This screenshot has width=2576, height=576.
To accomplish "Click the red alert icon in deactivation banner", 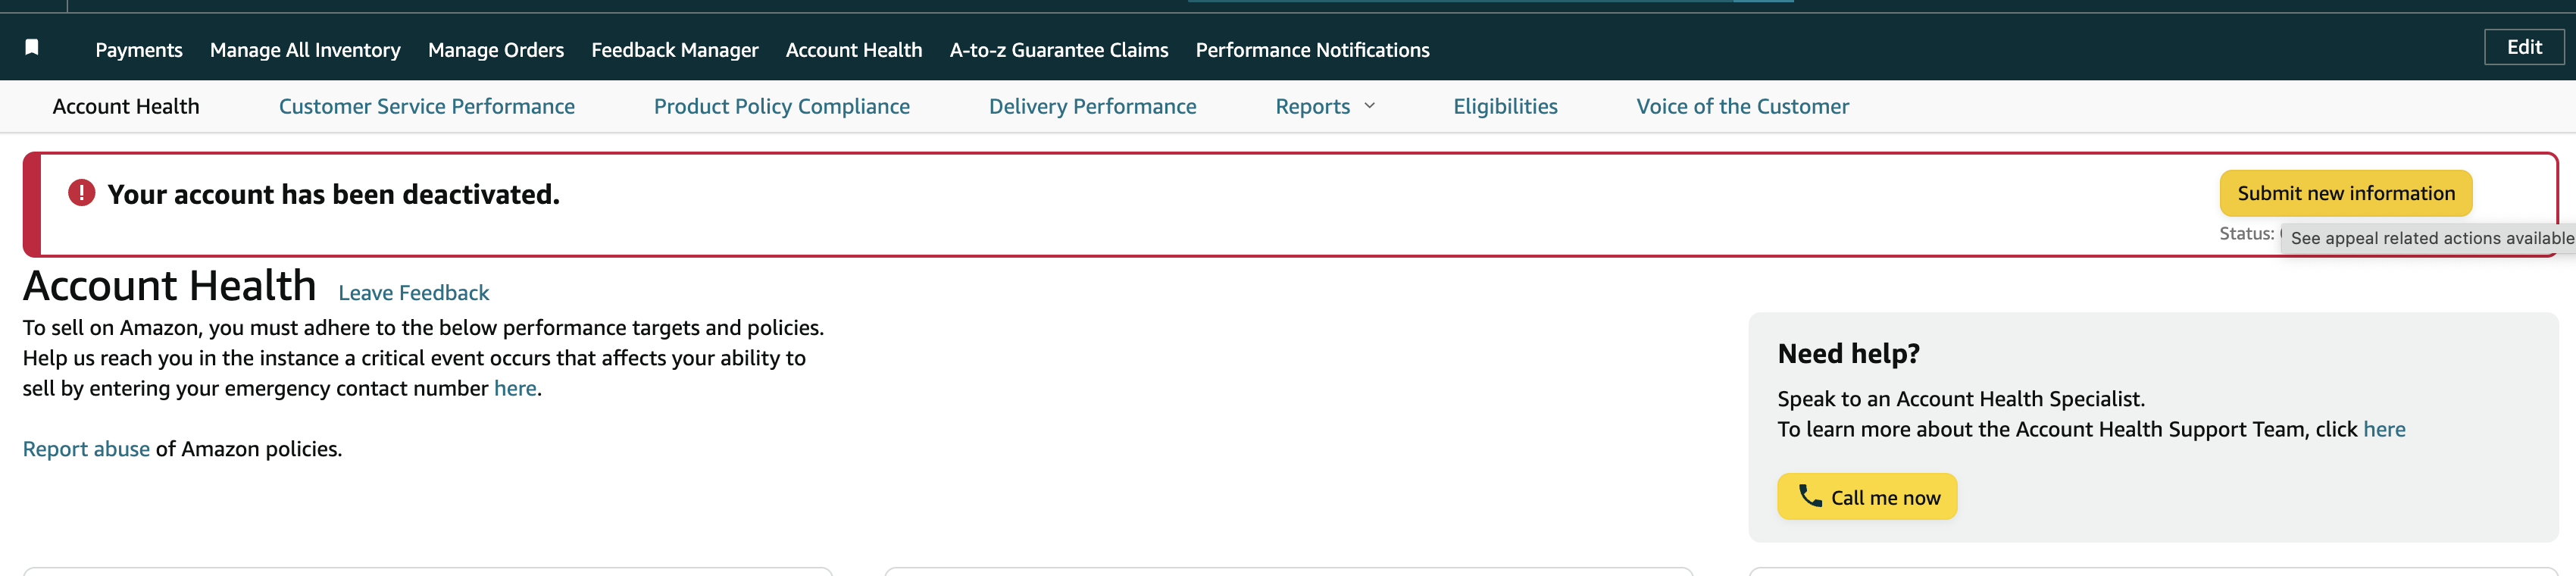I will 81,193.
